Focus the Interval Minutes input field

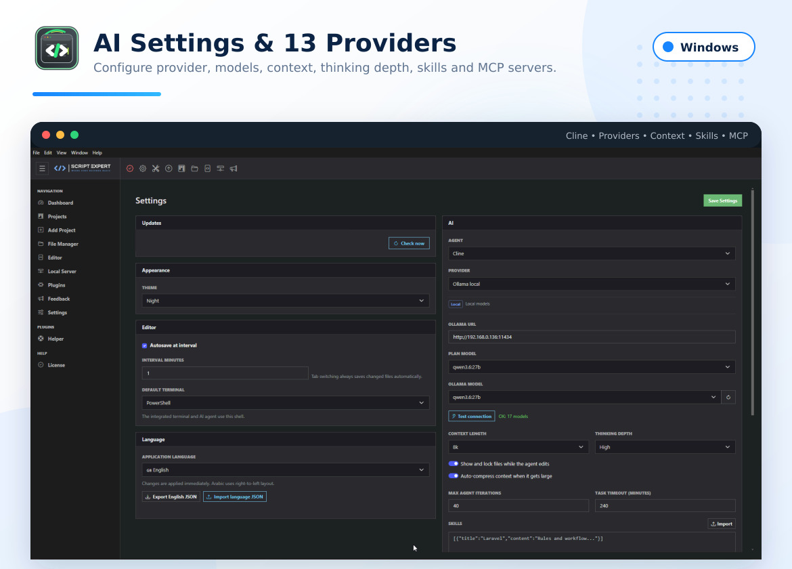coord(225,373)
